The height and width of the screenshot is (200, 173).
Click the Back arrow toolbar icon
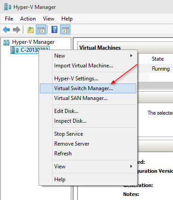(x=6, y=29)
